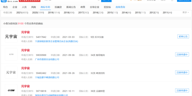
Task: Open 高级查询 advanced search link
Action: pyautogui.click(x=120, y=7)
